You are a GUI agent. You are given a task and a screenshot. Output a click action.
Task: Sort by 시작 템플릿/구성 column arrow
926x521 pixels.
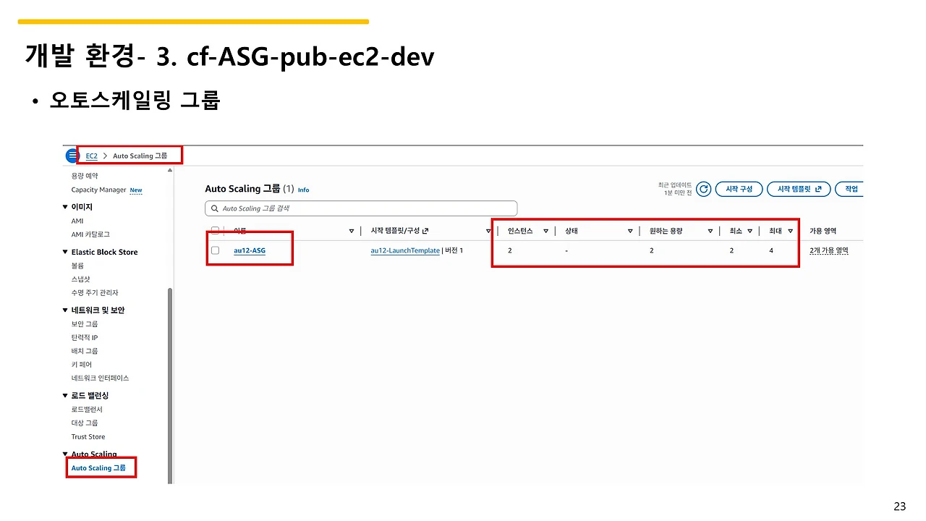489,231
